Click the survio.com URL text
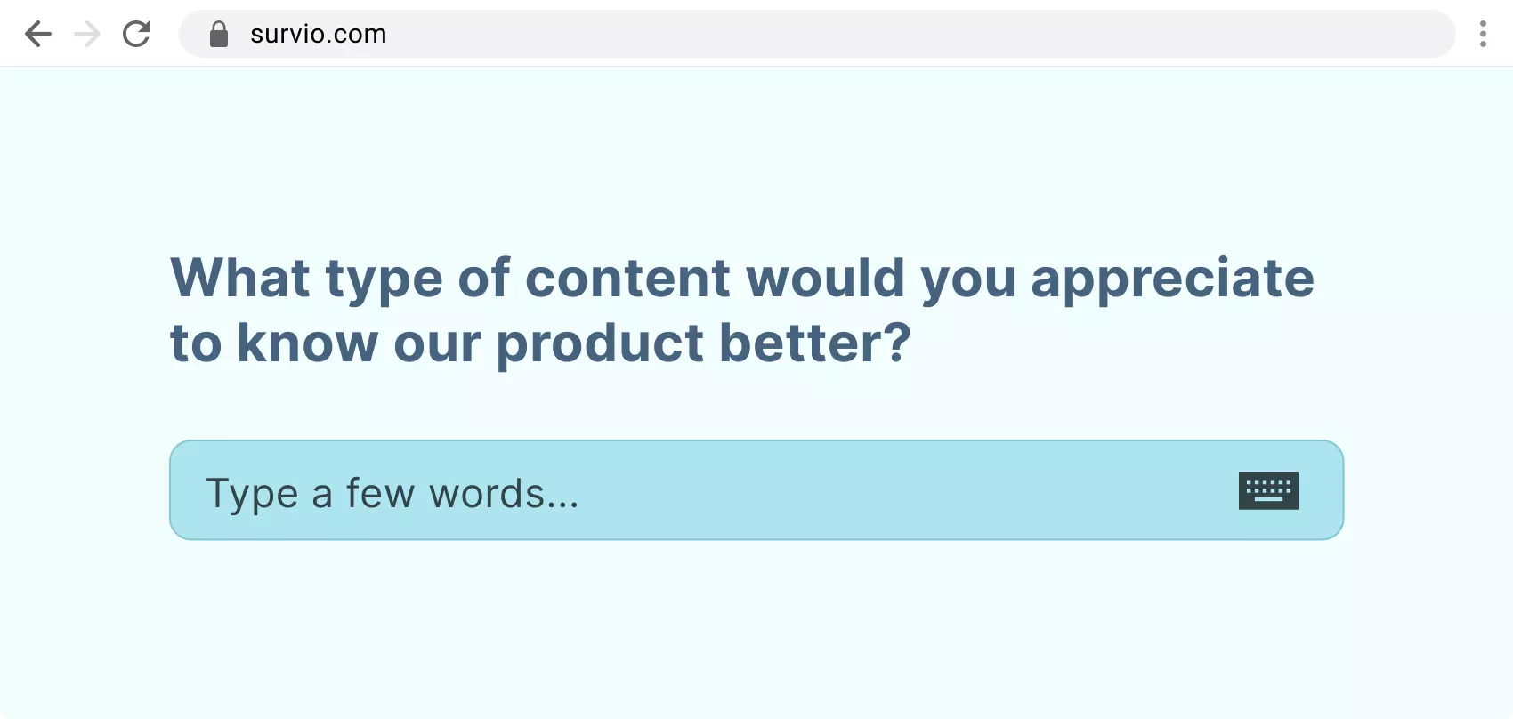Screen dimensions: 1513x719 [318, 35]
